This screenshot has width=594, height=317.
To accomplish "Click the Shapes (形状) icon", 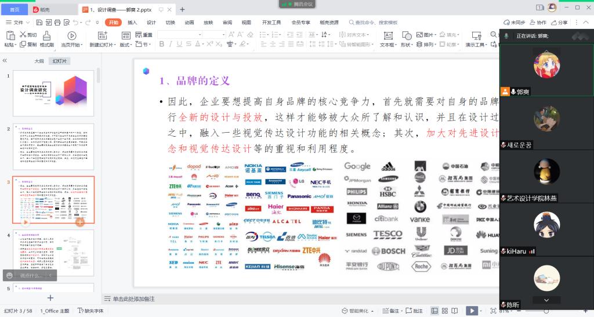I will click(407, 36).
